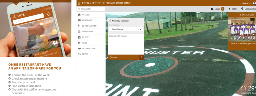Click the Animations calendar icon
Viewport: 256px width, 96px height.
pyautogui.click(x=79, y=31)
